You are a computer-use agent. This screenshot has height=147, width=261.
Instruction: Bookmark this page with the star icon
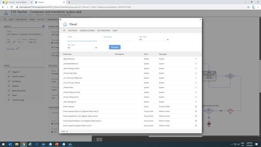(x=248, y=7)
